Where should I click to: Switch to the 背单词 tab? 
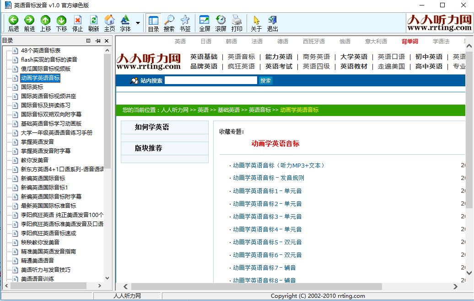coord(409,42)
